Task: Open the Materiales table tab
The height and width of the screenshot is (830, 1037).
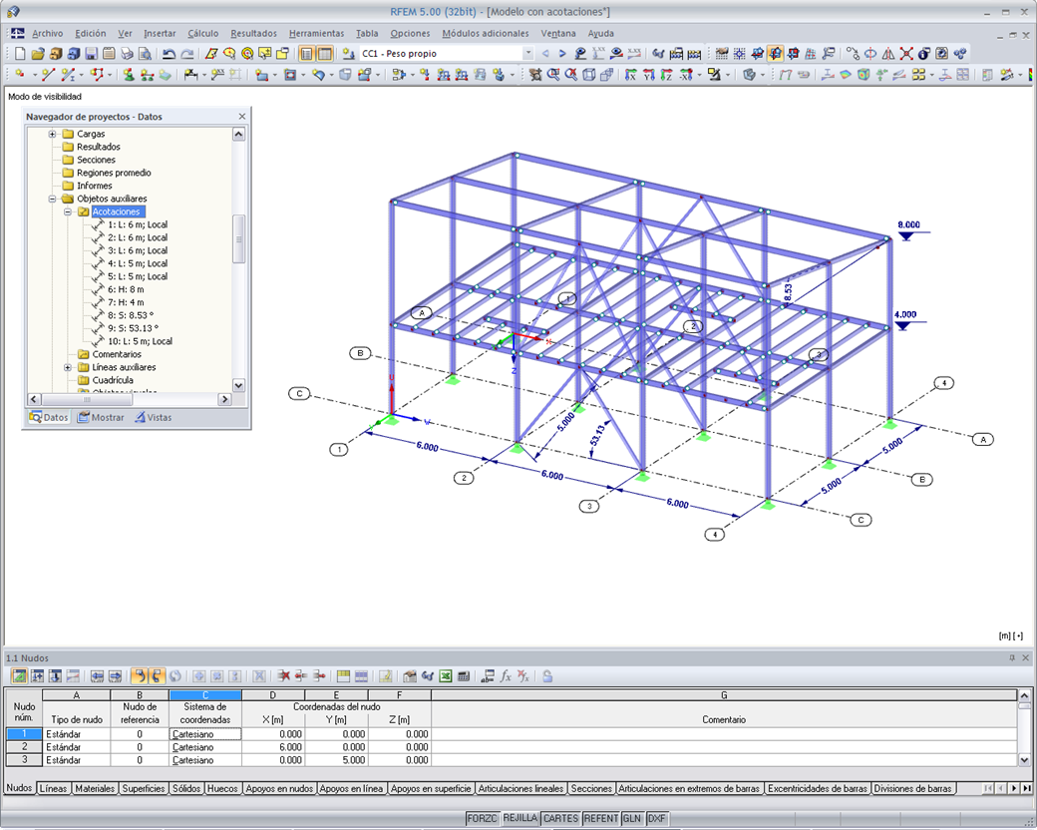Action: click(95, 788)
